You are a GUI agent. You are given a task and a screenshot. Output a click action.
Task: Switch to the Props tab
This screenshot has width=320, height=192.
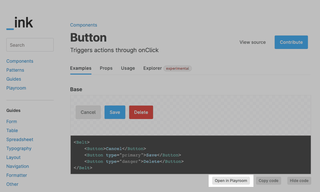[106, 68]
